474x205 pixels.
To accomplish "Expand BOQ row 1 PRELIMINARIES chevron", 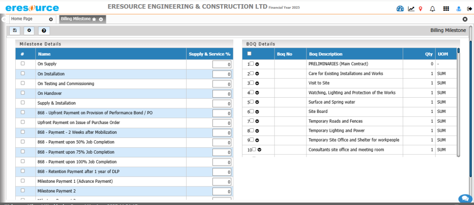I will (x=257, y=64).
